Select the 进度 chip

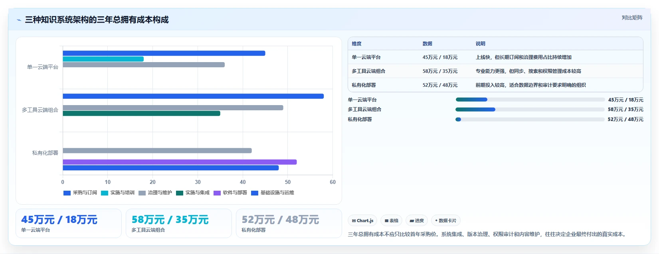(x=417, y=221)
